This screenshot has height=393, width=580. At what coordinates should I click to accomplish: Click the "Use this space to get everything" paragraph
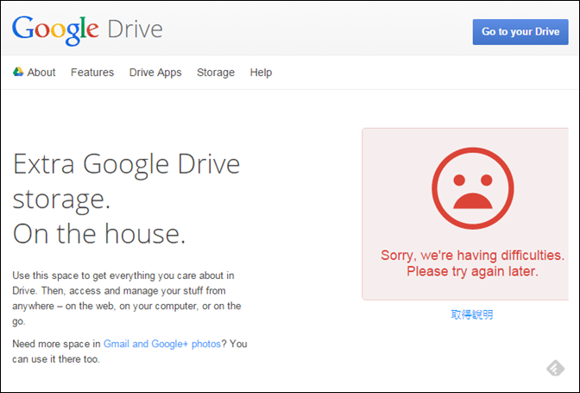[x=127, y=298]
